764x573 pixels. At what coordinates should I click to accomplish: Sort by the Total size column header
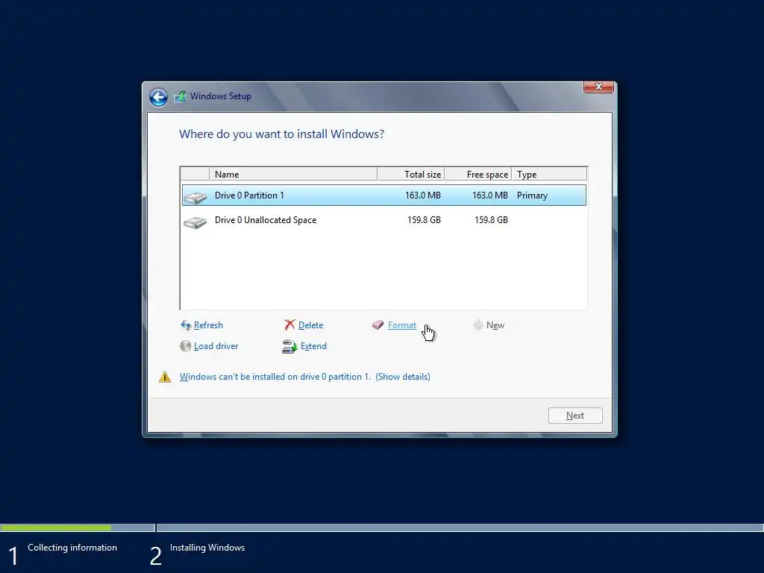[411, 174]
